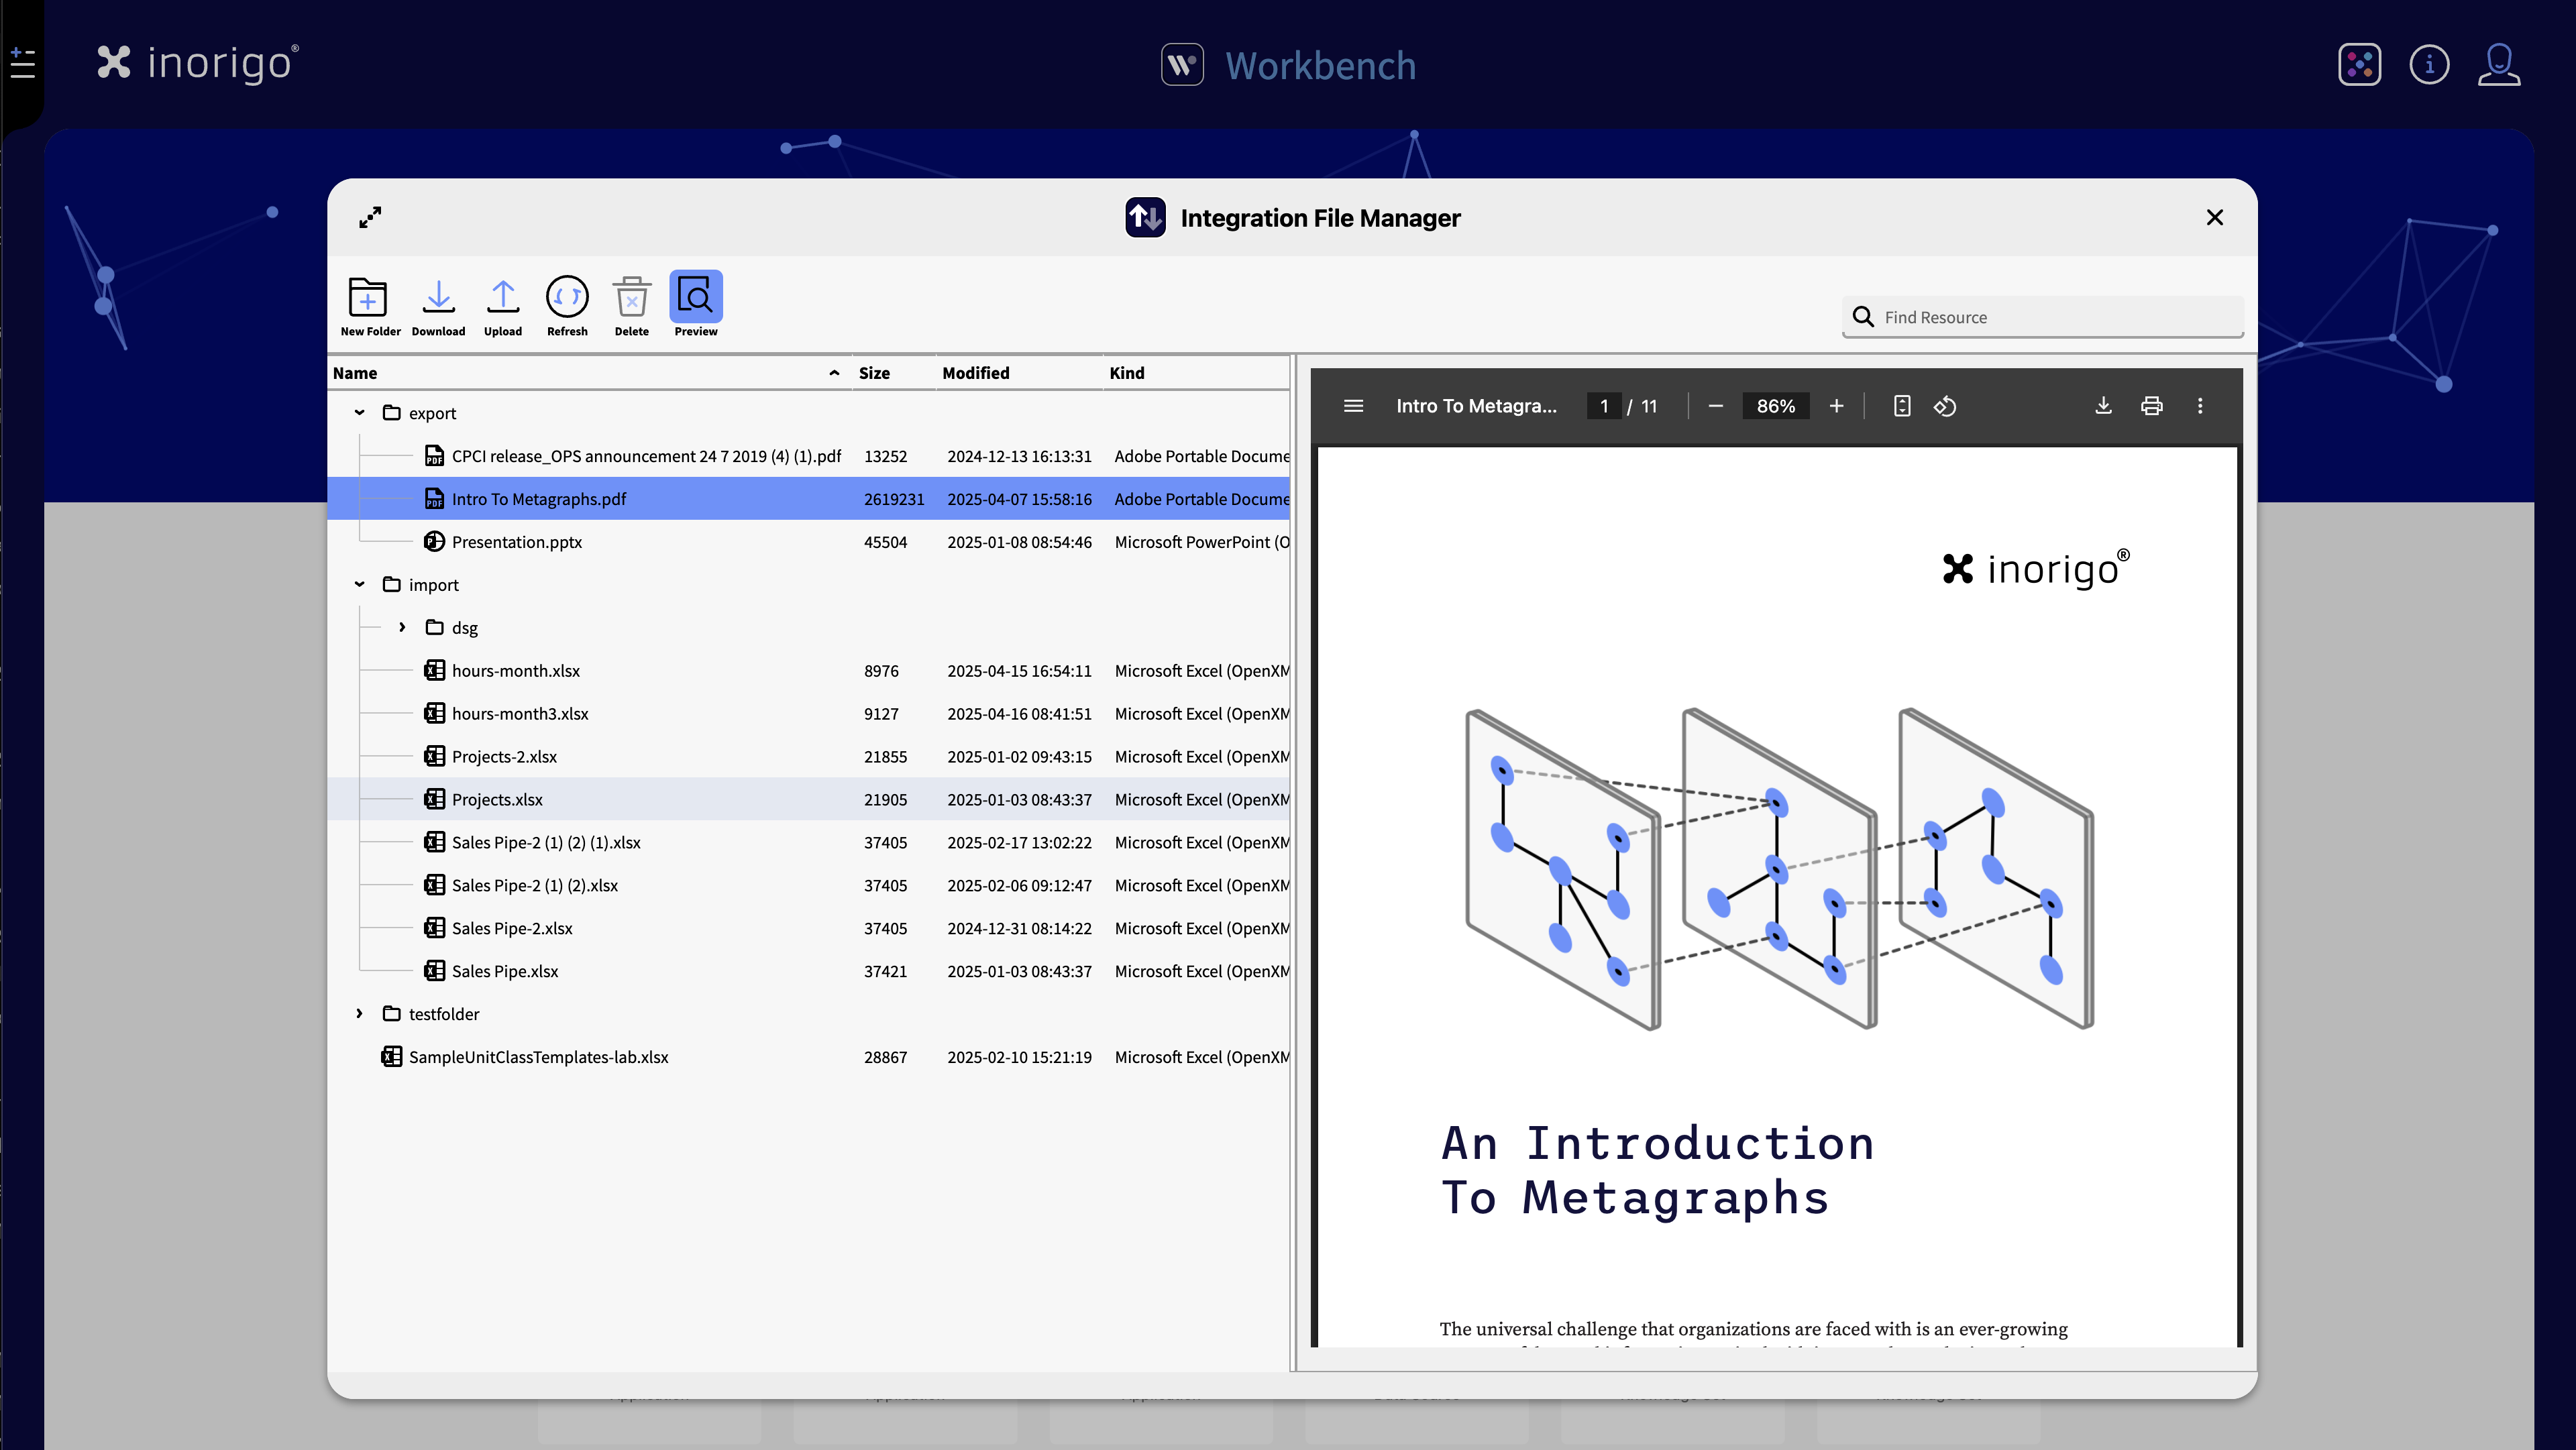This screenshot has width=2576, height=1450.
Task: Print the PDF from the viewer
Action: (2151, 406)
